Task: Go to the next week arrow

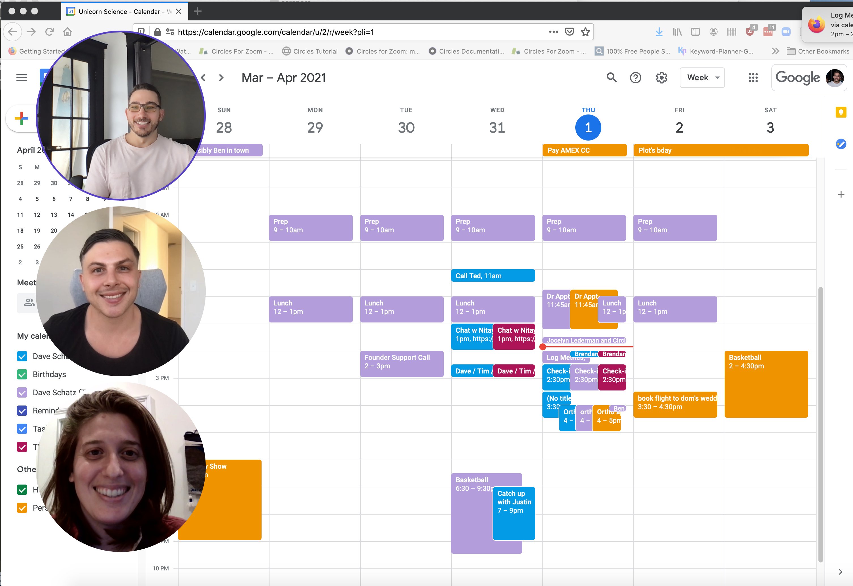Action: (x=221, y=77)
